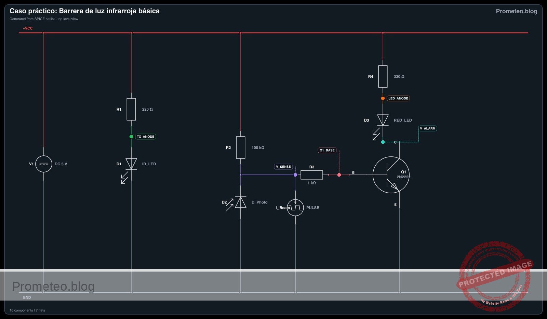Screen dimensions: 547x319
Task: Click the 2N2222 model text
Action: click(403, 177)
